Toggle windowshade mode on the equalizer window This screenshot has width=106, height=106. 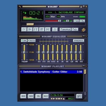[84, 36]
